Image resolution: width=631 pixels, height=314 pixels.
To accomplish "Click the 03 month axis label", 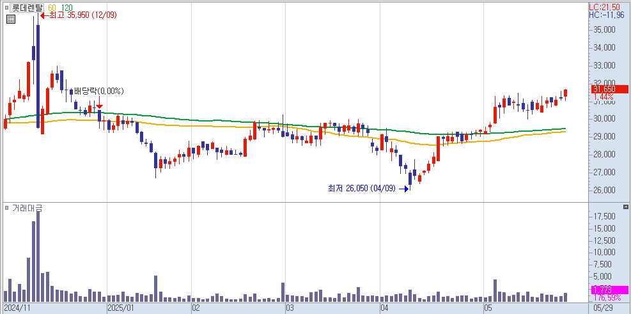I will click(290, 308).
